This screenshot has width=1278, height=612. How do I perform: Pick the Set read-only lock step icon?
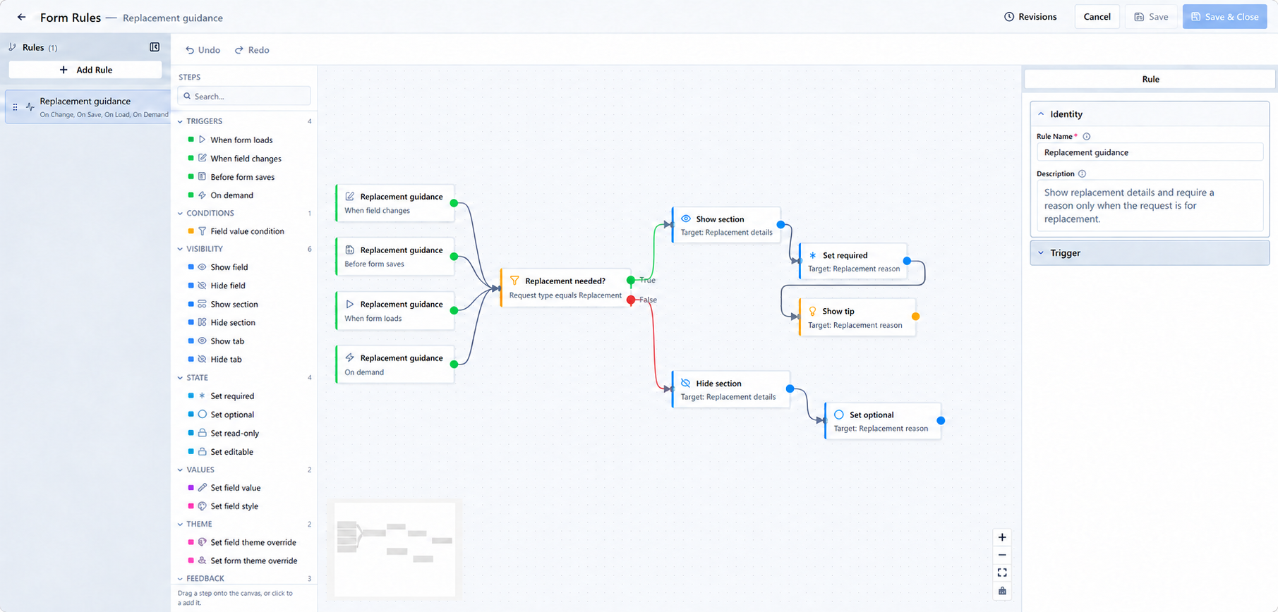(202, 433)
